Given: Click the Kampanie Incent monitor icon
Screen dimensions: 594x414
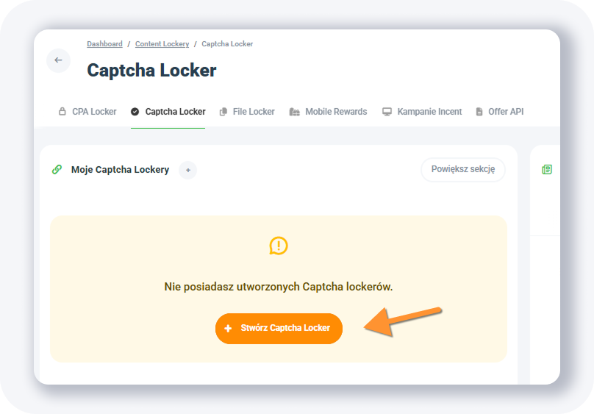Looking at the screenshot, I should pyautogui.click(x=387, y=112).
